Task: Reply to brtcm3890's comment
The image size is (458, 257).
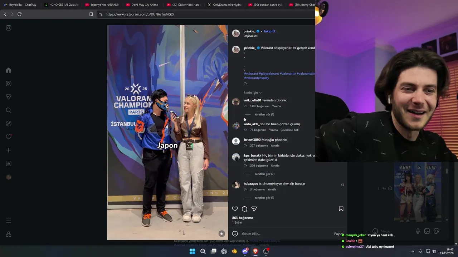Action: click(275, 146)
